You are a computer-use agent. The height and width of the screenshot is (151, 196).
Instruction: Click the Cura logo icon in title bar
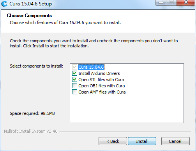(4, 3)
